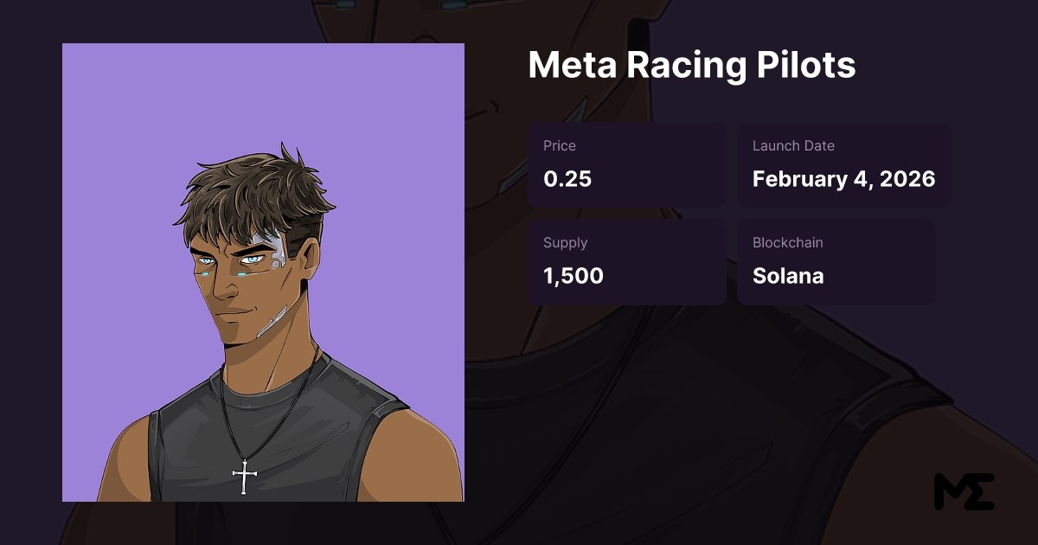
Task: Click the Launch Date label text
Action: click(x=793, y=146)
